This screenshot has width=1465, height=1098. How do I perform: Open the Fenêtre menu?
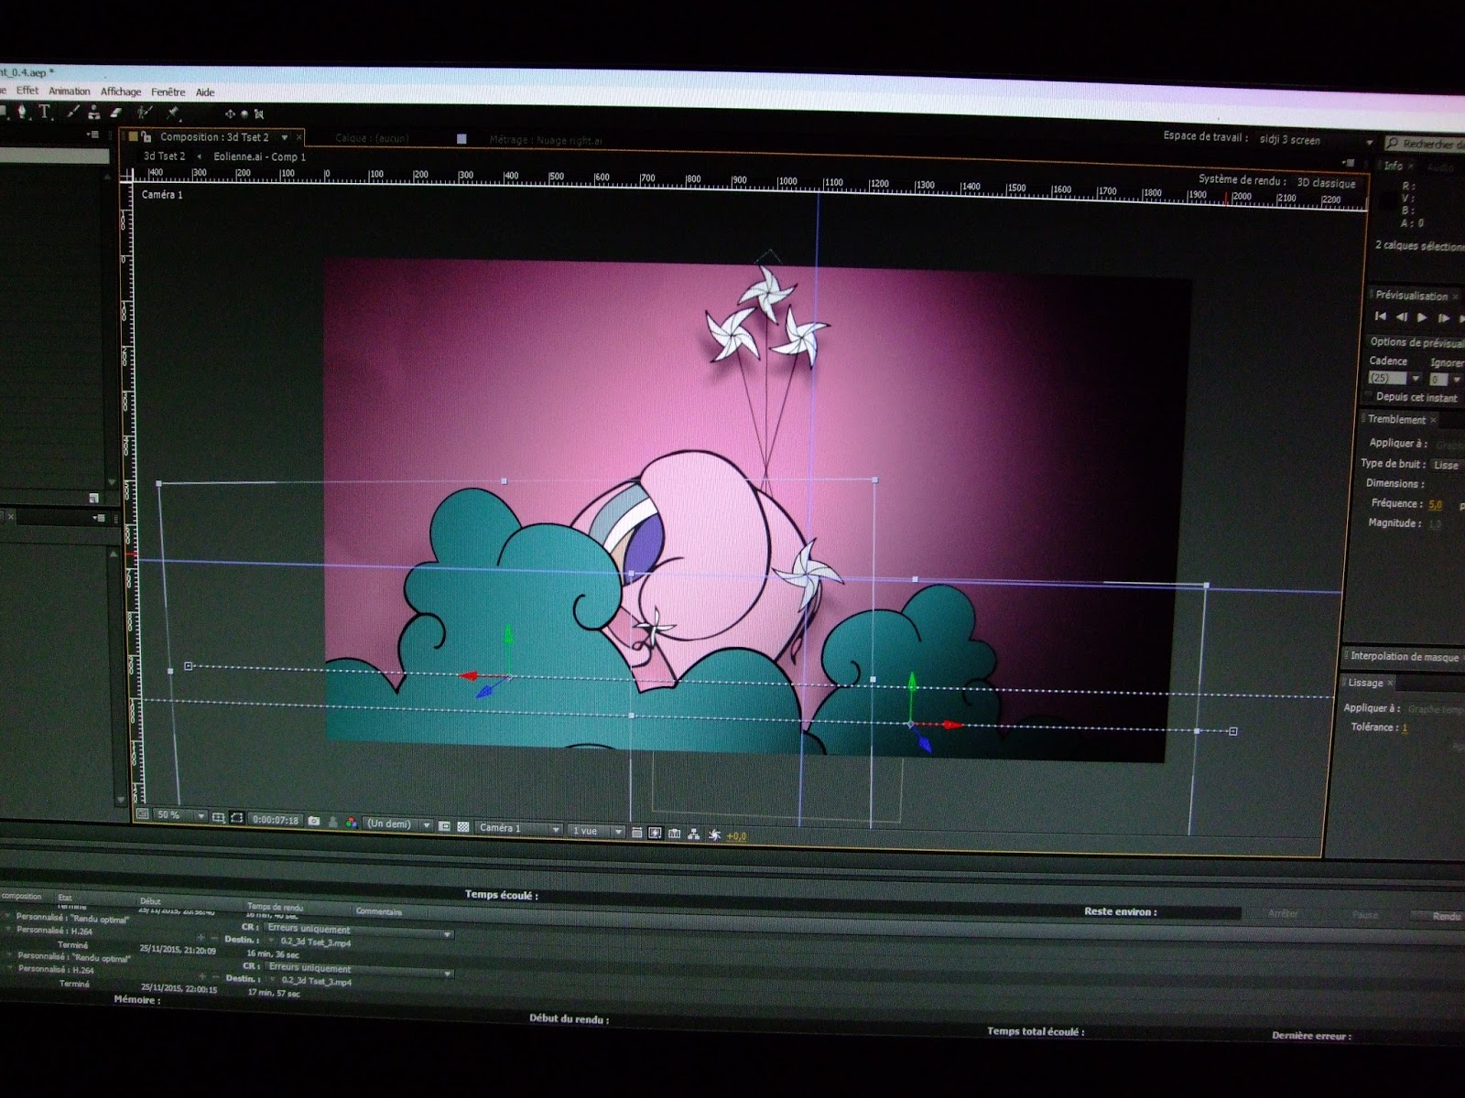168,92
